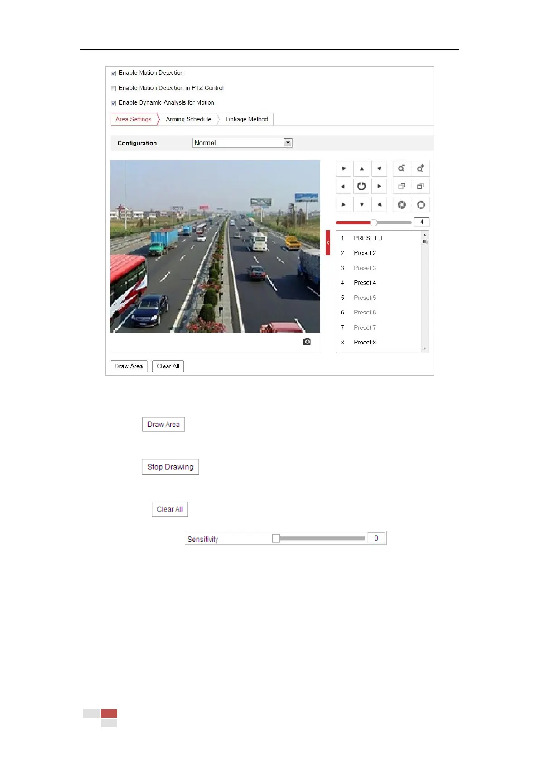Select Preset 6 in preset list

[x=379, y=313]
